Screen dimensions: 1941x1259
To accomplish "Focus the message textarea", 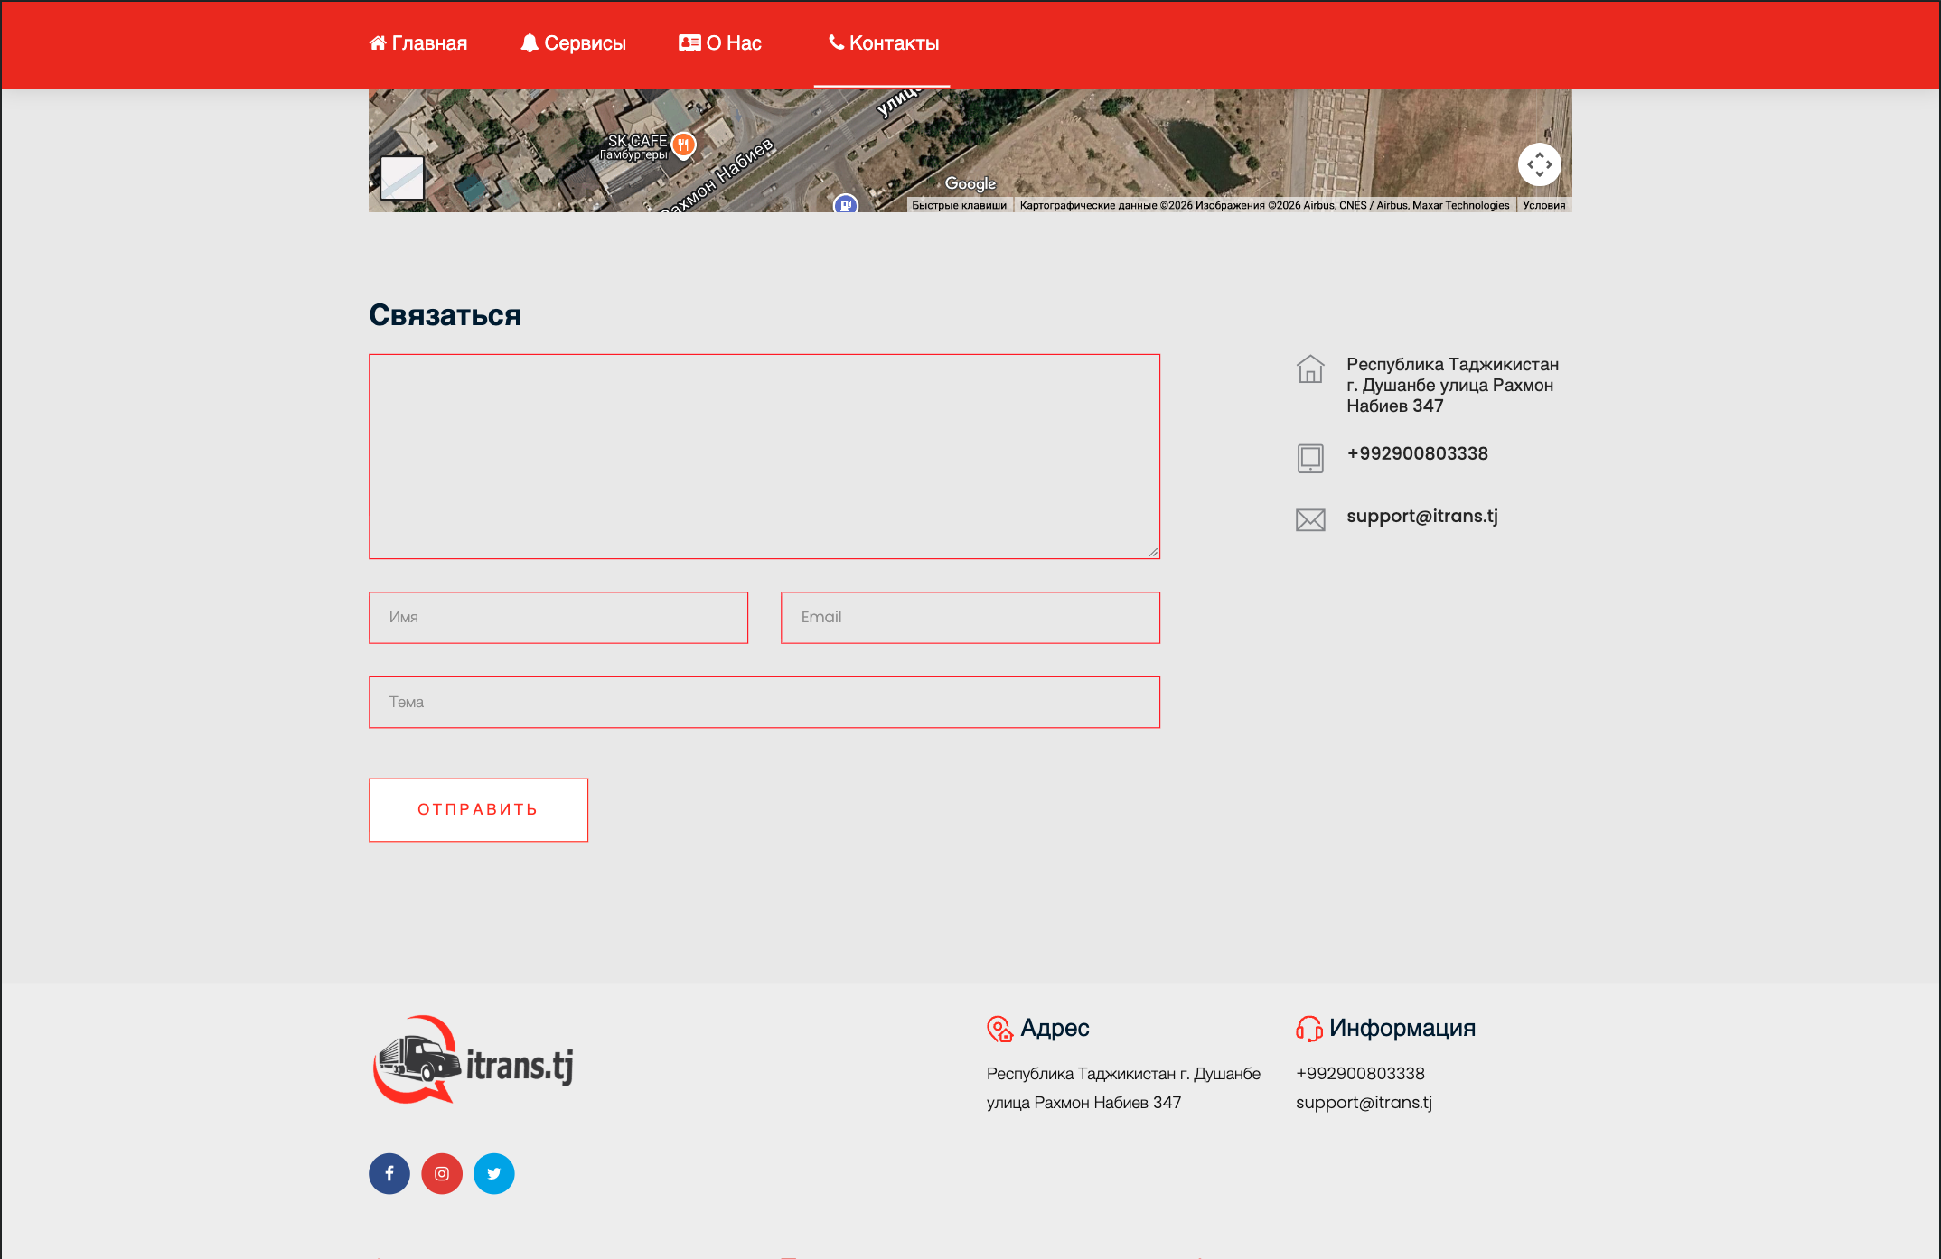I will [x=764, y=456].
